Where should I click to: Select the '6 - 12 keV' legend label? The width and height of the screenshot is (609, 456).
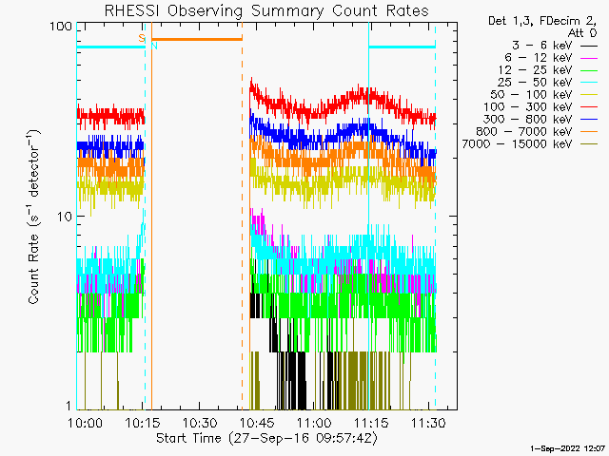[539, 58]
